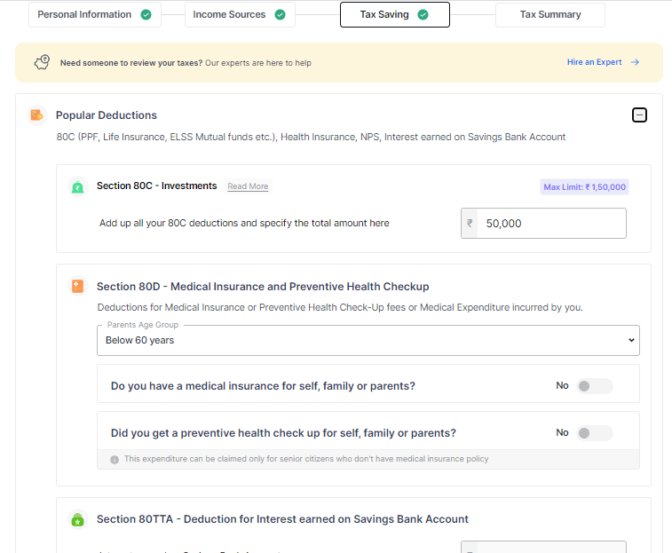Open the Parents Age Group dropdown
The width and height of the screenshot is (672, 553).
pos(368,340)
